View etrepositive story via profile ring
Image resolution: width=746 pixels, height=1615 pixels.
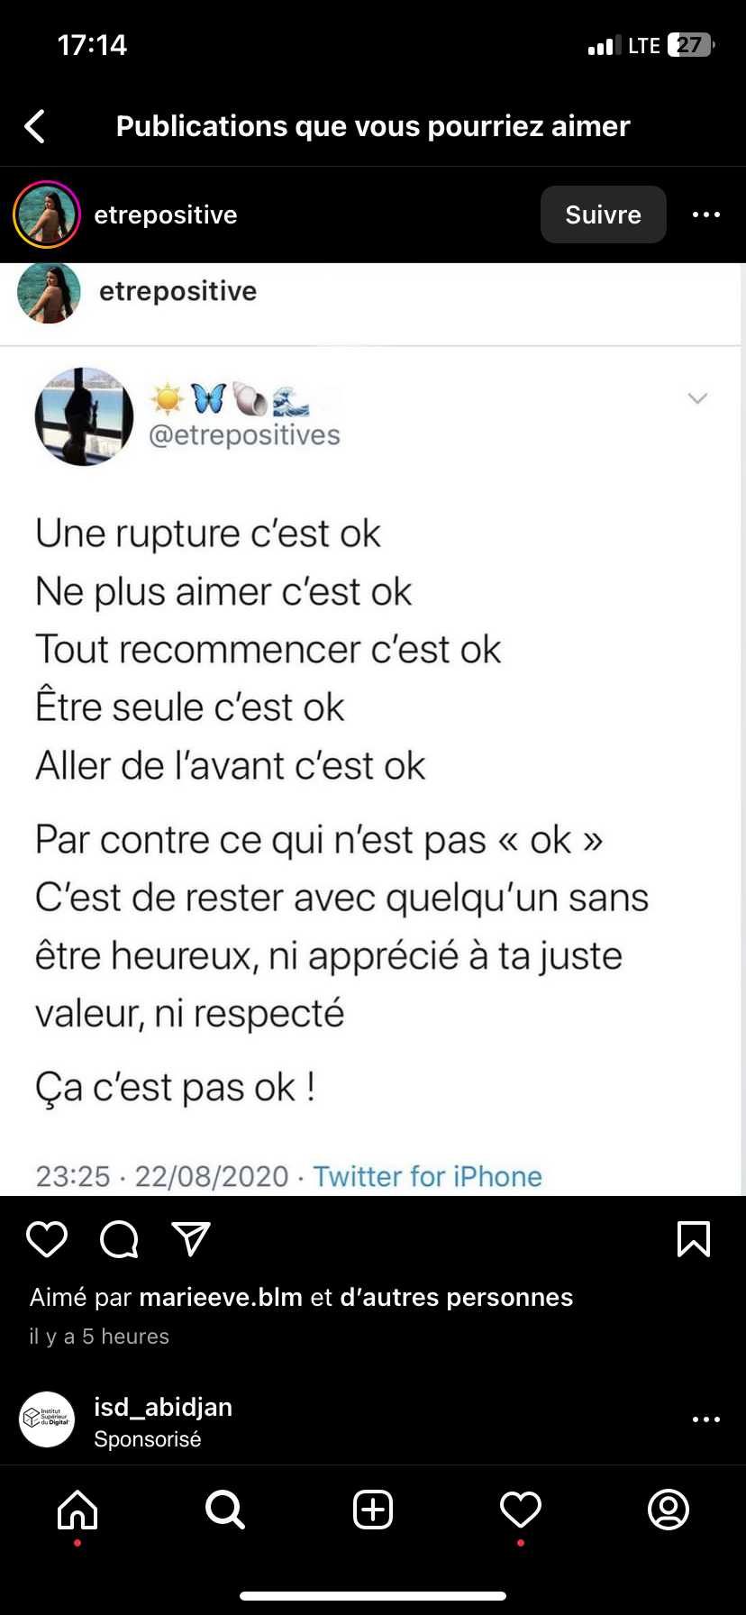[47, 214]
